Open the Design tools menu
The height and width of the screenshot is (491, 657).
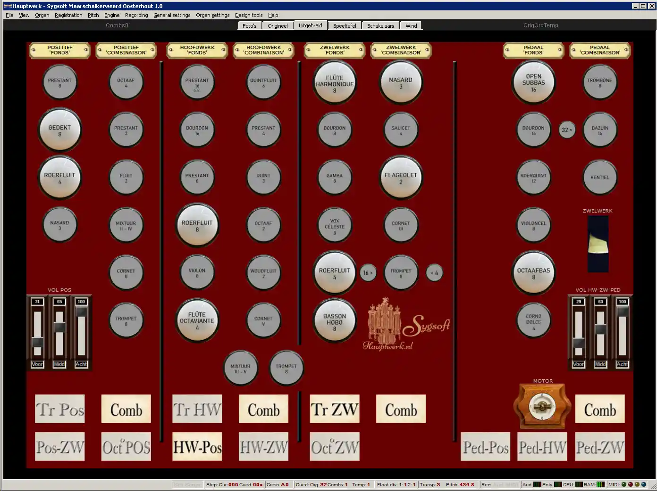[249, 15]
